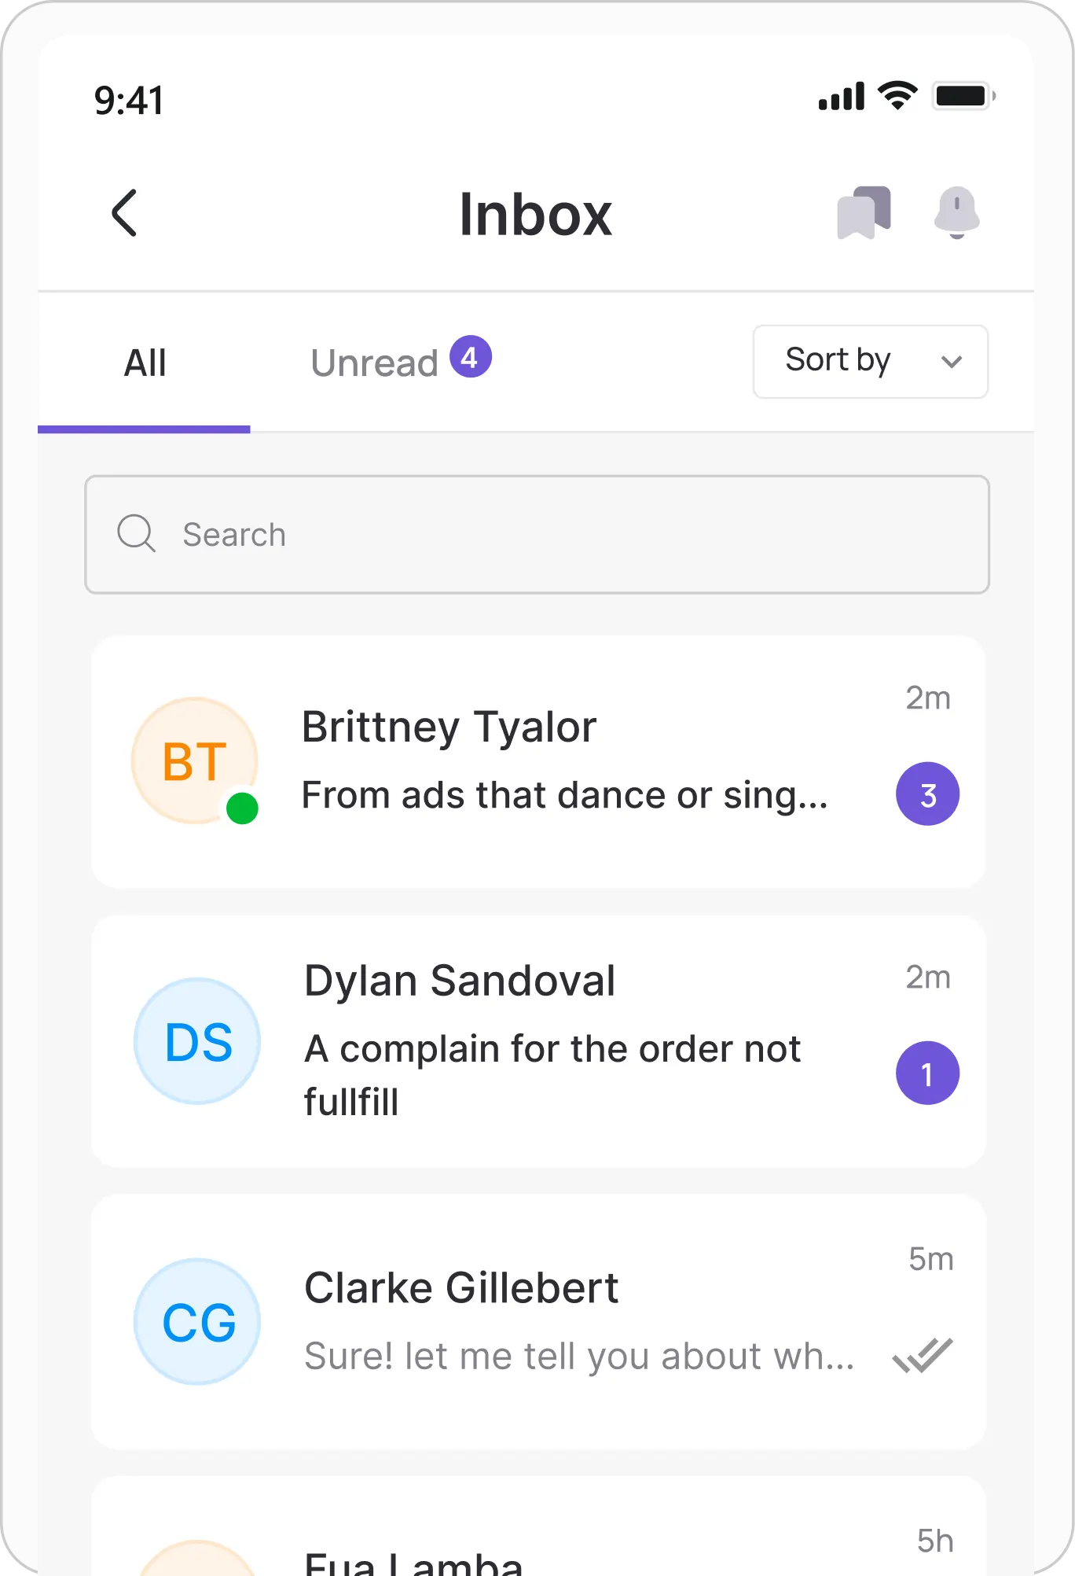The height and width of the screenshot is (1576, 1075).
Task: Expand the Sort by dropdown
Action: pyautogui.click(x=870, y=362)
